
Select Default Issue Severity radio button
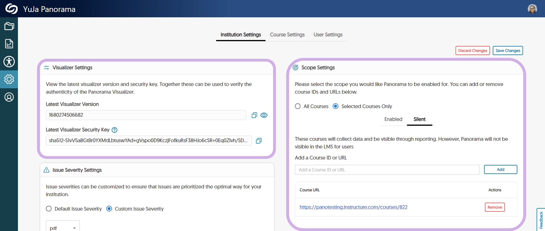49,209
